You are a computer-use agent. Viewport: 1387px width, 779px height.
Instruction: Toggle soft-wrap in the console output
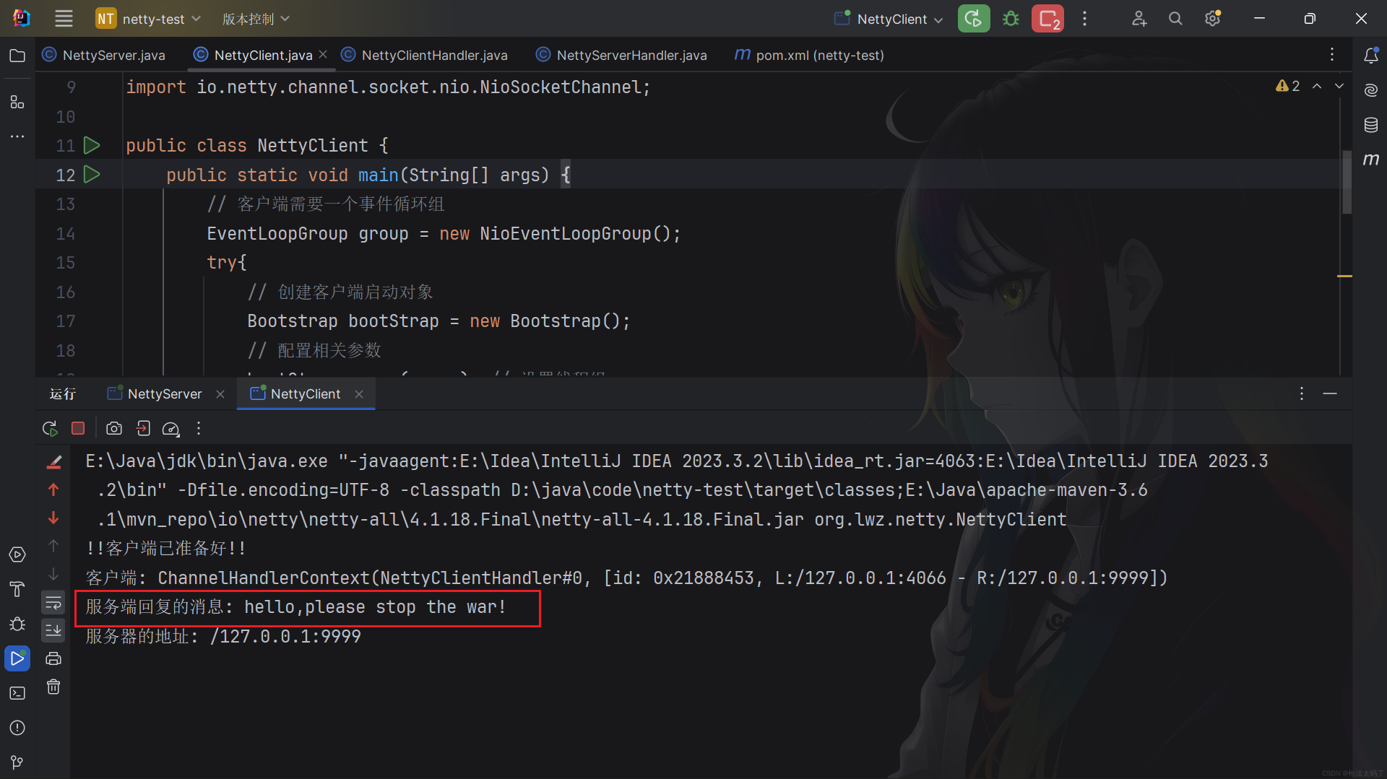point(53,603)
